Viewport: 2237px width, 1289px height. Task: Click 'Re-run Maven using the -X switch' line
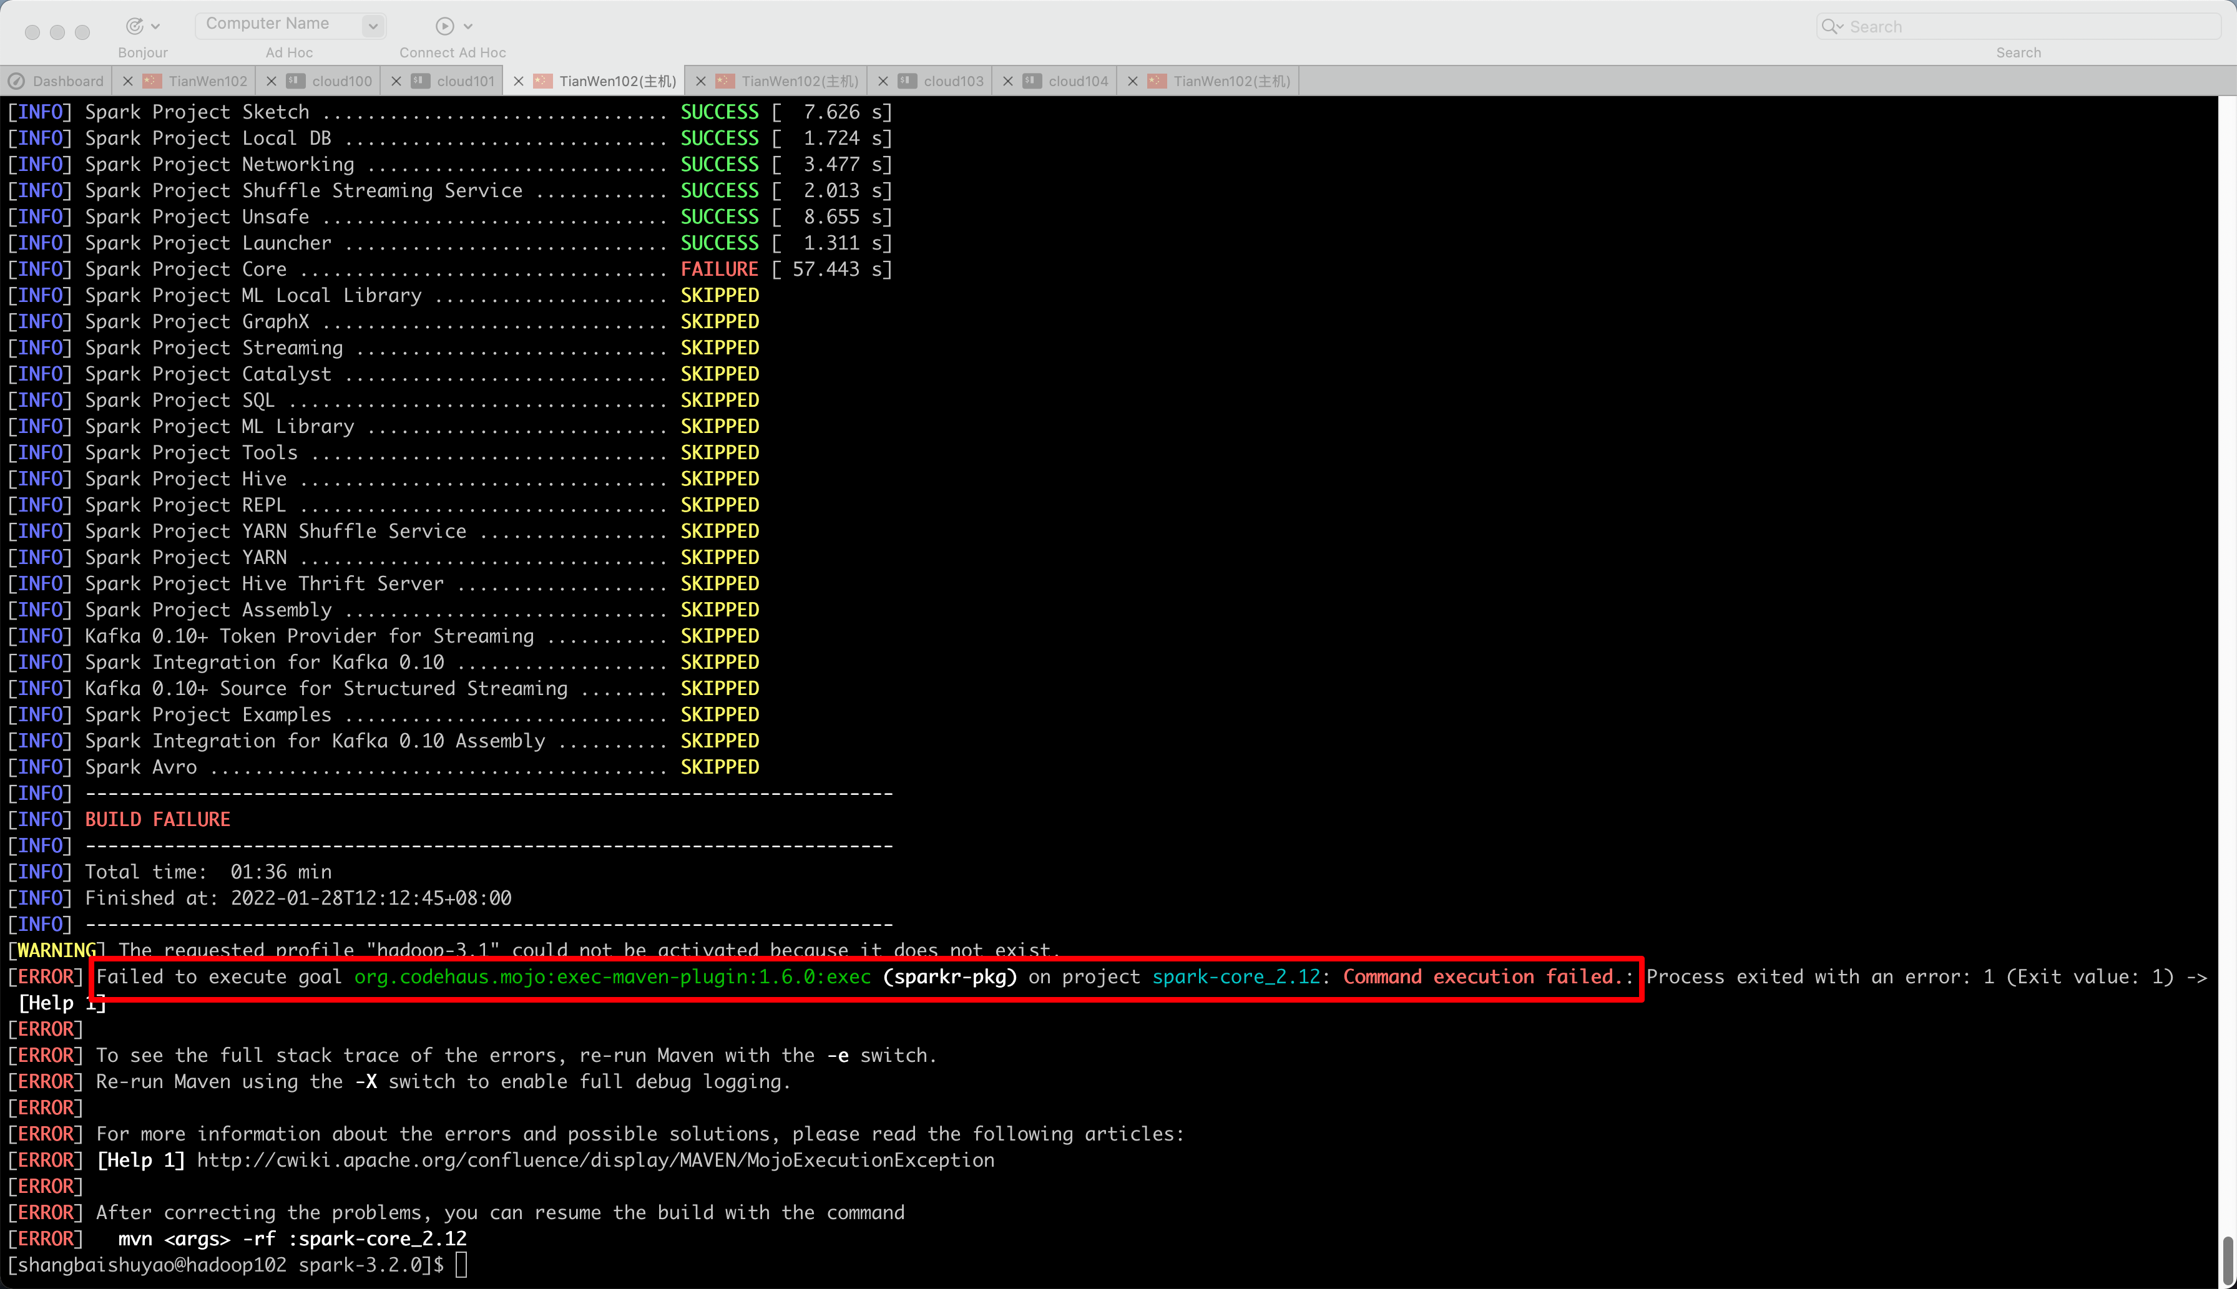coord(398,1081)
